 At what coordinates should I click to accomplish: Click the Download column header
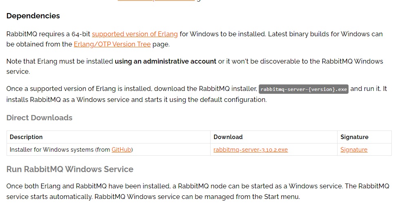(228, 137)
